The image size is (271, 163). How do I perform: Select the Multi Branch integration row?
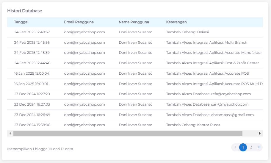(x=206, y=43)
